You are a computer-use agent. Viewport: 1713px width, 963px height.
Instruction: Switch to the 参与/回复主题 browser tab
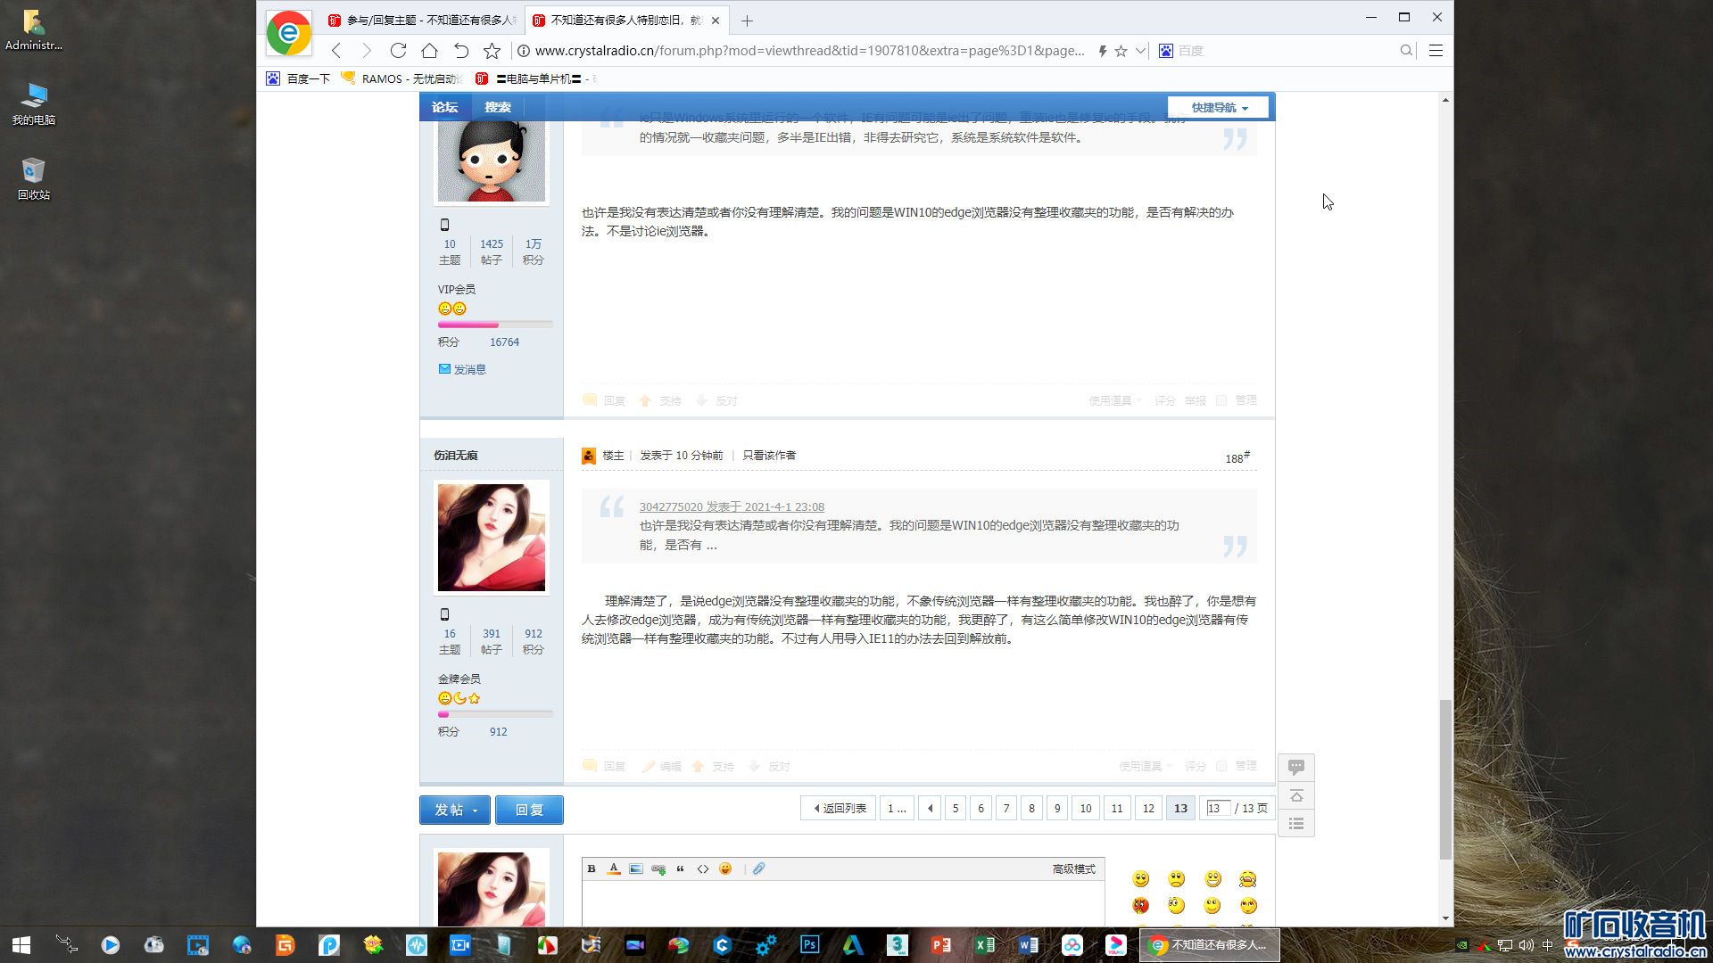[x=424, y=20]
